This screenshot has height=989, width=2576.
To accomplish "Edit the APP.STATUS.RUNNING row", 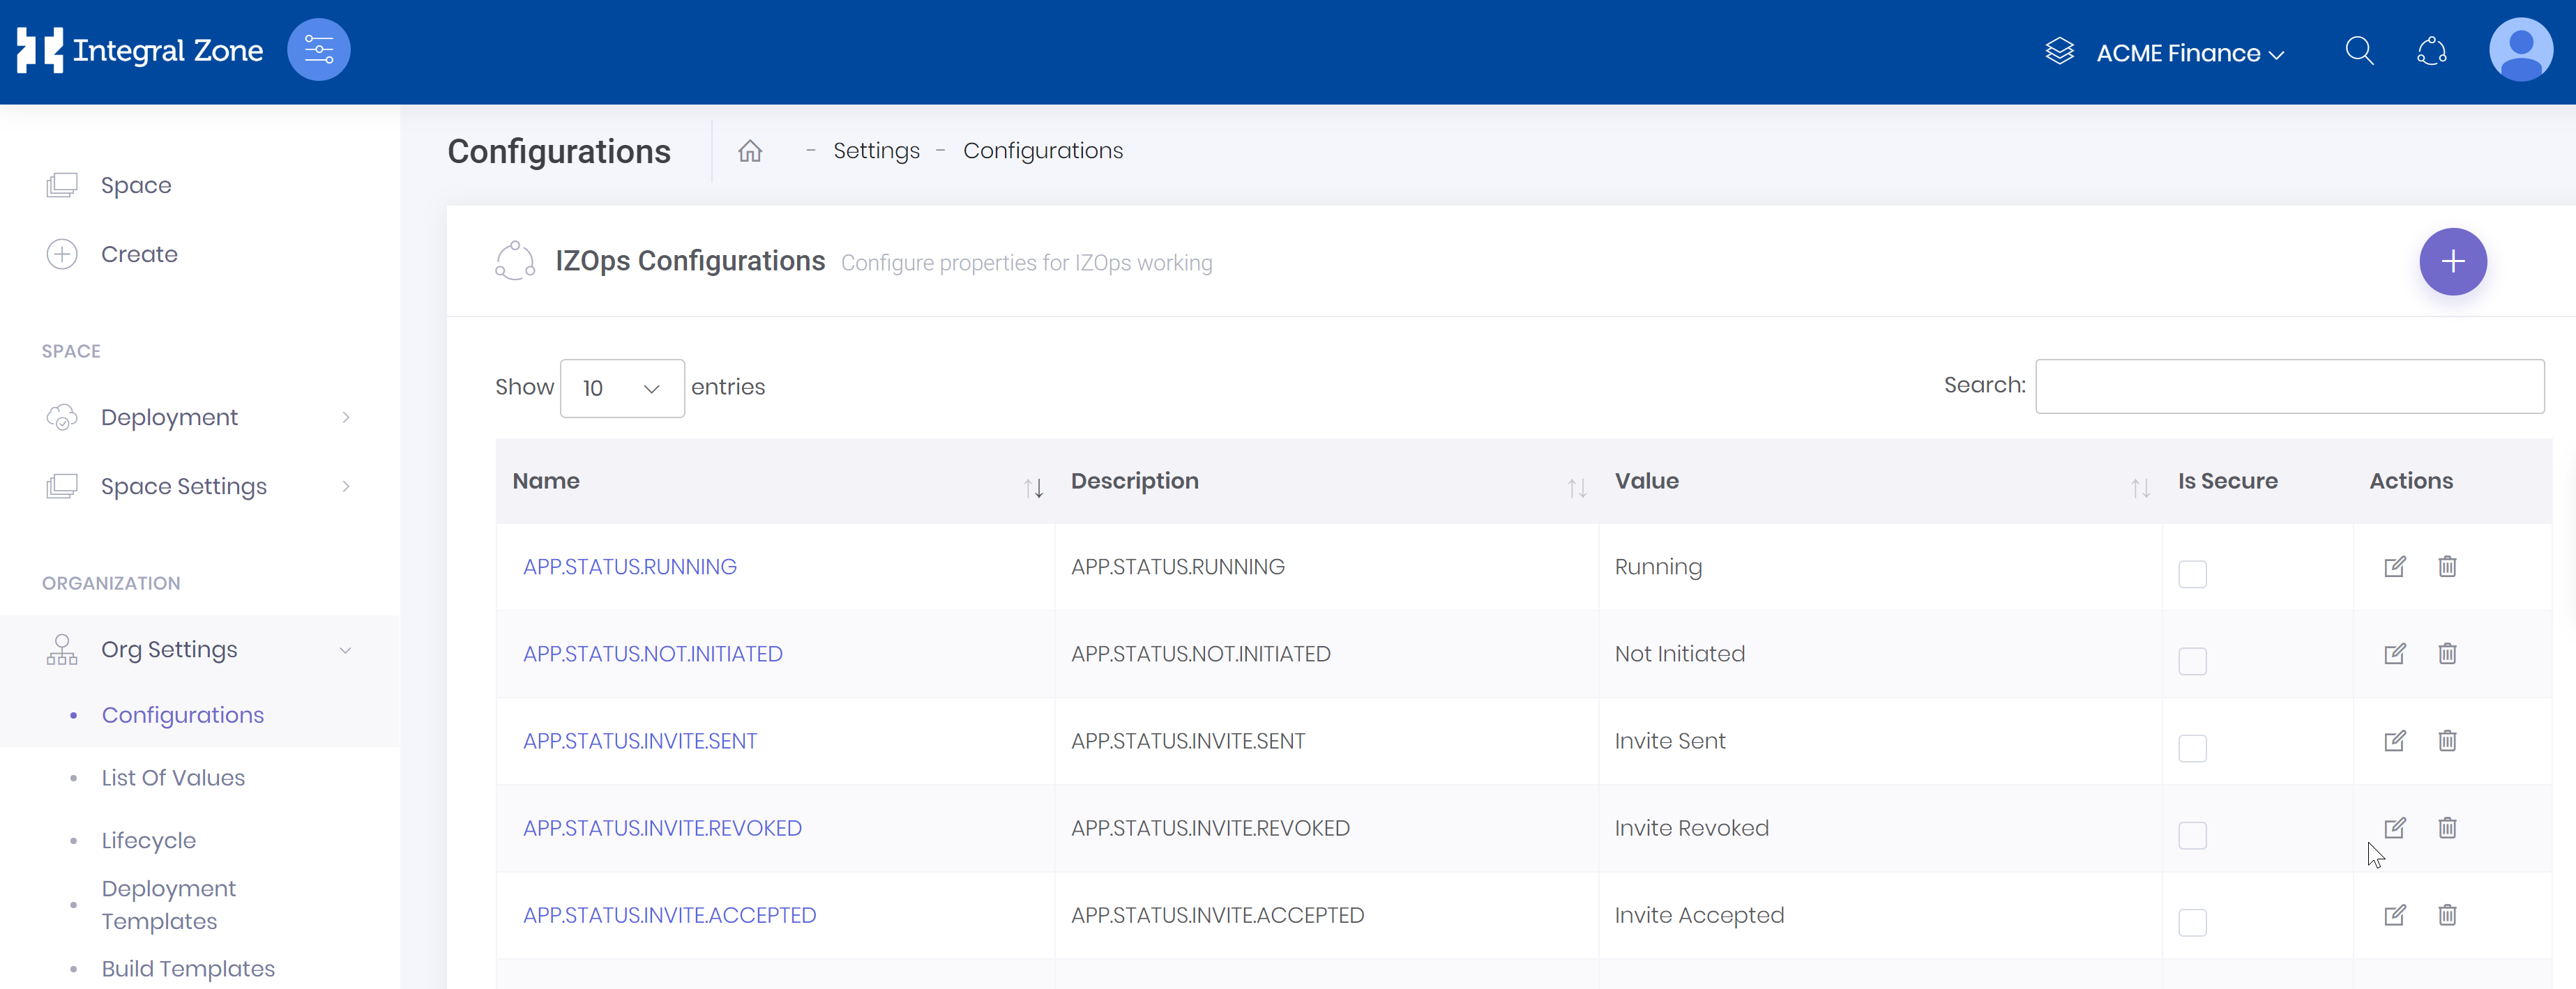I will 2394,567.
